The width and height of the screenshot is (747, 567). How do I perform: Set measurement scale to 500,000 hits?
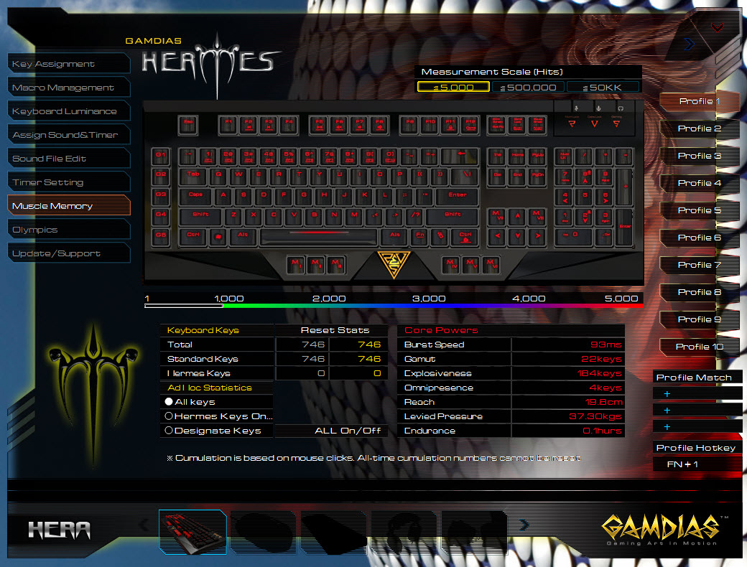[529, 87]
